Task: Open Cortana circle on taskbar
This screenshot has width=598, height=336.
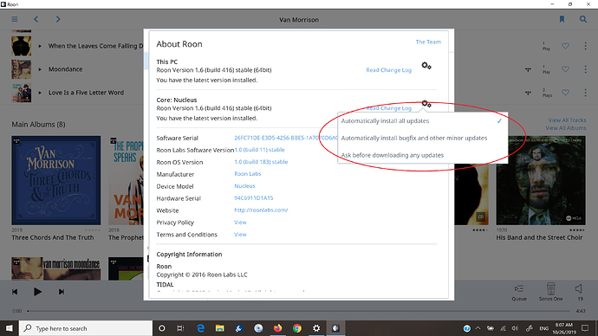Action: (x=162, y=328)
